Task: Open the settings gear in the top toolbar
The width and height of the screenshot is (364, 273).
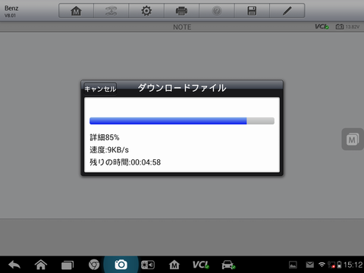Action: [146, 11]
